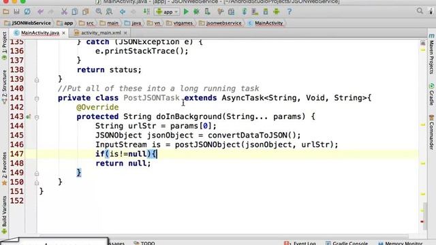Run the app with green play icon
Screen dimensions: 436x245
[x=186, y=12]
